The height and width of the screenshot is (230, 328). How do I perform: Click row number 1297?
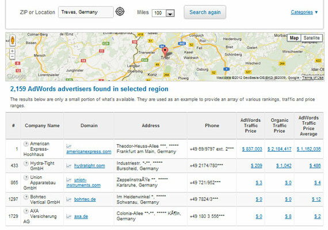pos(13,199)
